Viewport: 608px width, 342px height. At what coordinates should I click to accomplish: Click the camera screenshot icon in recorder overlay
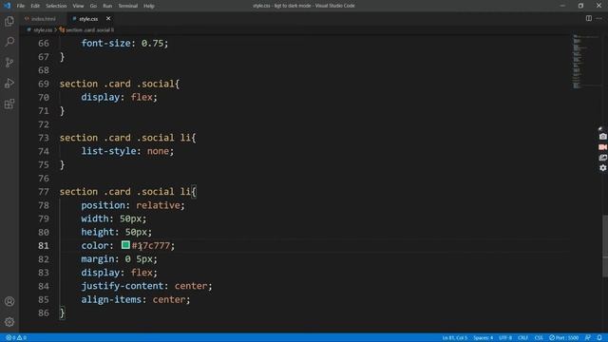pyautogui.click(x=602, y=137)
